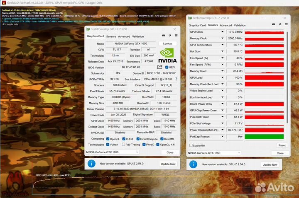Image resolution: width=299 pixels, height=198 pixels.
Task: Click the screenshot camera icon in GPU-Z 2.52.0
Action: [163, 36]
